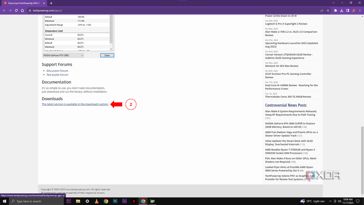Open the browser profile avatar
Image resolution: width=364 pixels, height=205 pixels.
[x=353, y=11]
